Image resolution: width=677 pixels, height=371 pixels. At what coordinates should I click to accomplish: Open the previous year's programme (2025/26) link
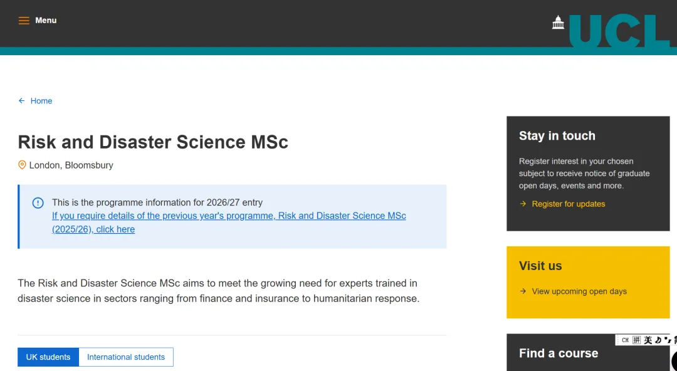229,216
